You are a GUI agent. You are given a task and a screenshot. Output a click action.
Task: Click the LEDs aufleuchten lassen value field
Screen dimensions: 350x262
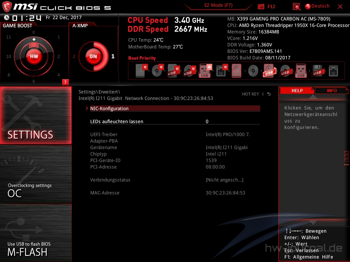pos(232,121)
